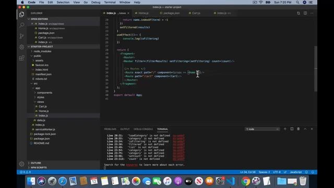The width and height of the screenshot is (334, 188).
Task: Show the Output panel tab
Action: [125, 129]
